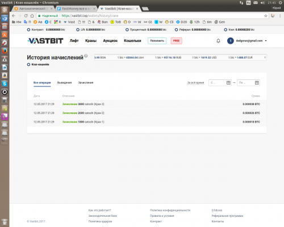Viewport: 284px width, 227px height.
Task: Open help icon beside История начислений
Action: click(x=86, y=56)
